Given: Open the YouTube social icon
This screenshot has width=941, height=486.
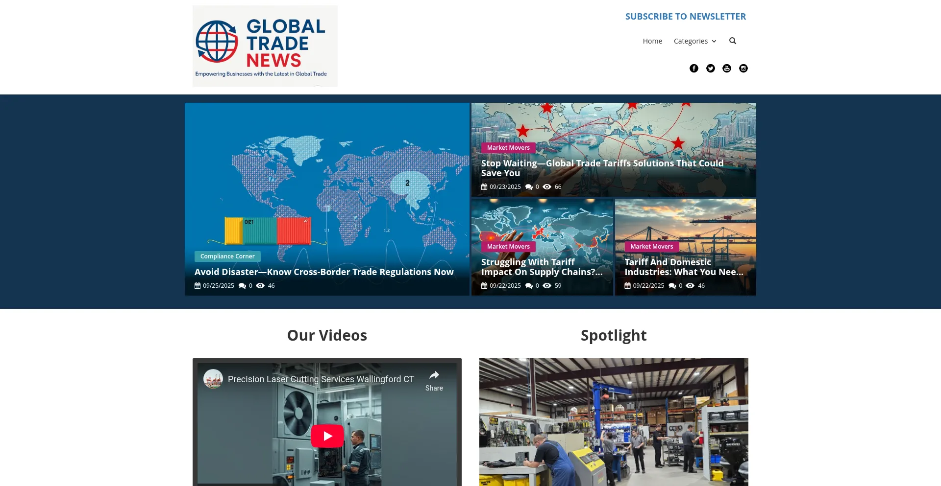Looking at the screenshot, I should coord(727,69).
